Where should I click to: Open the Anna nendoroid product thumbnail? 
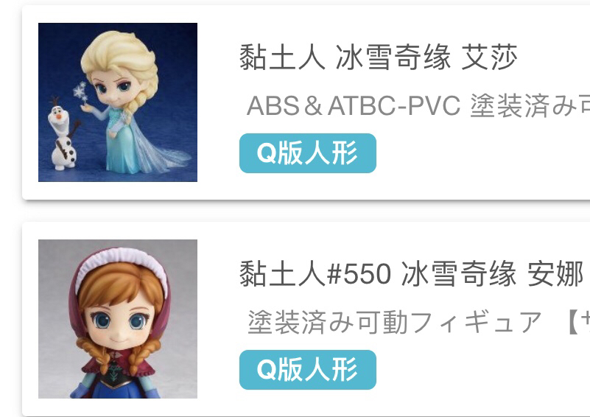tap(118, 319)
